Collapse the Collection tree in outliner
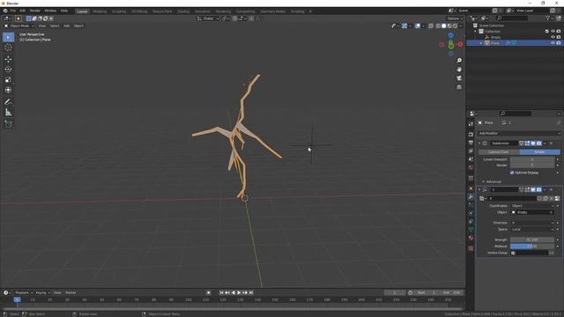The image size is (564, 317). 476,32
